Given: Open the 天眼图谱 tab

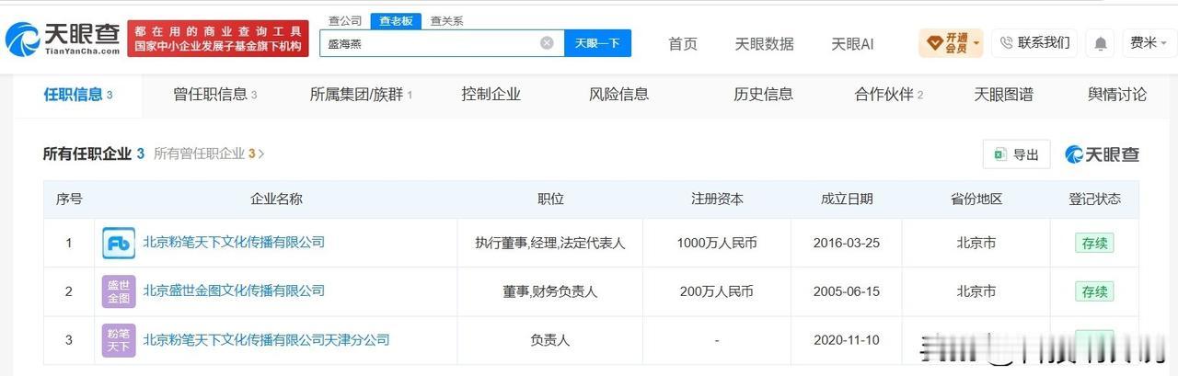Looking at the screenshot, I should (1003, 95).
